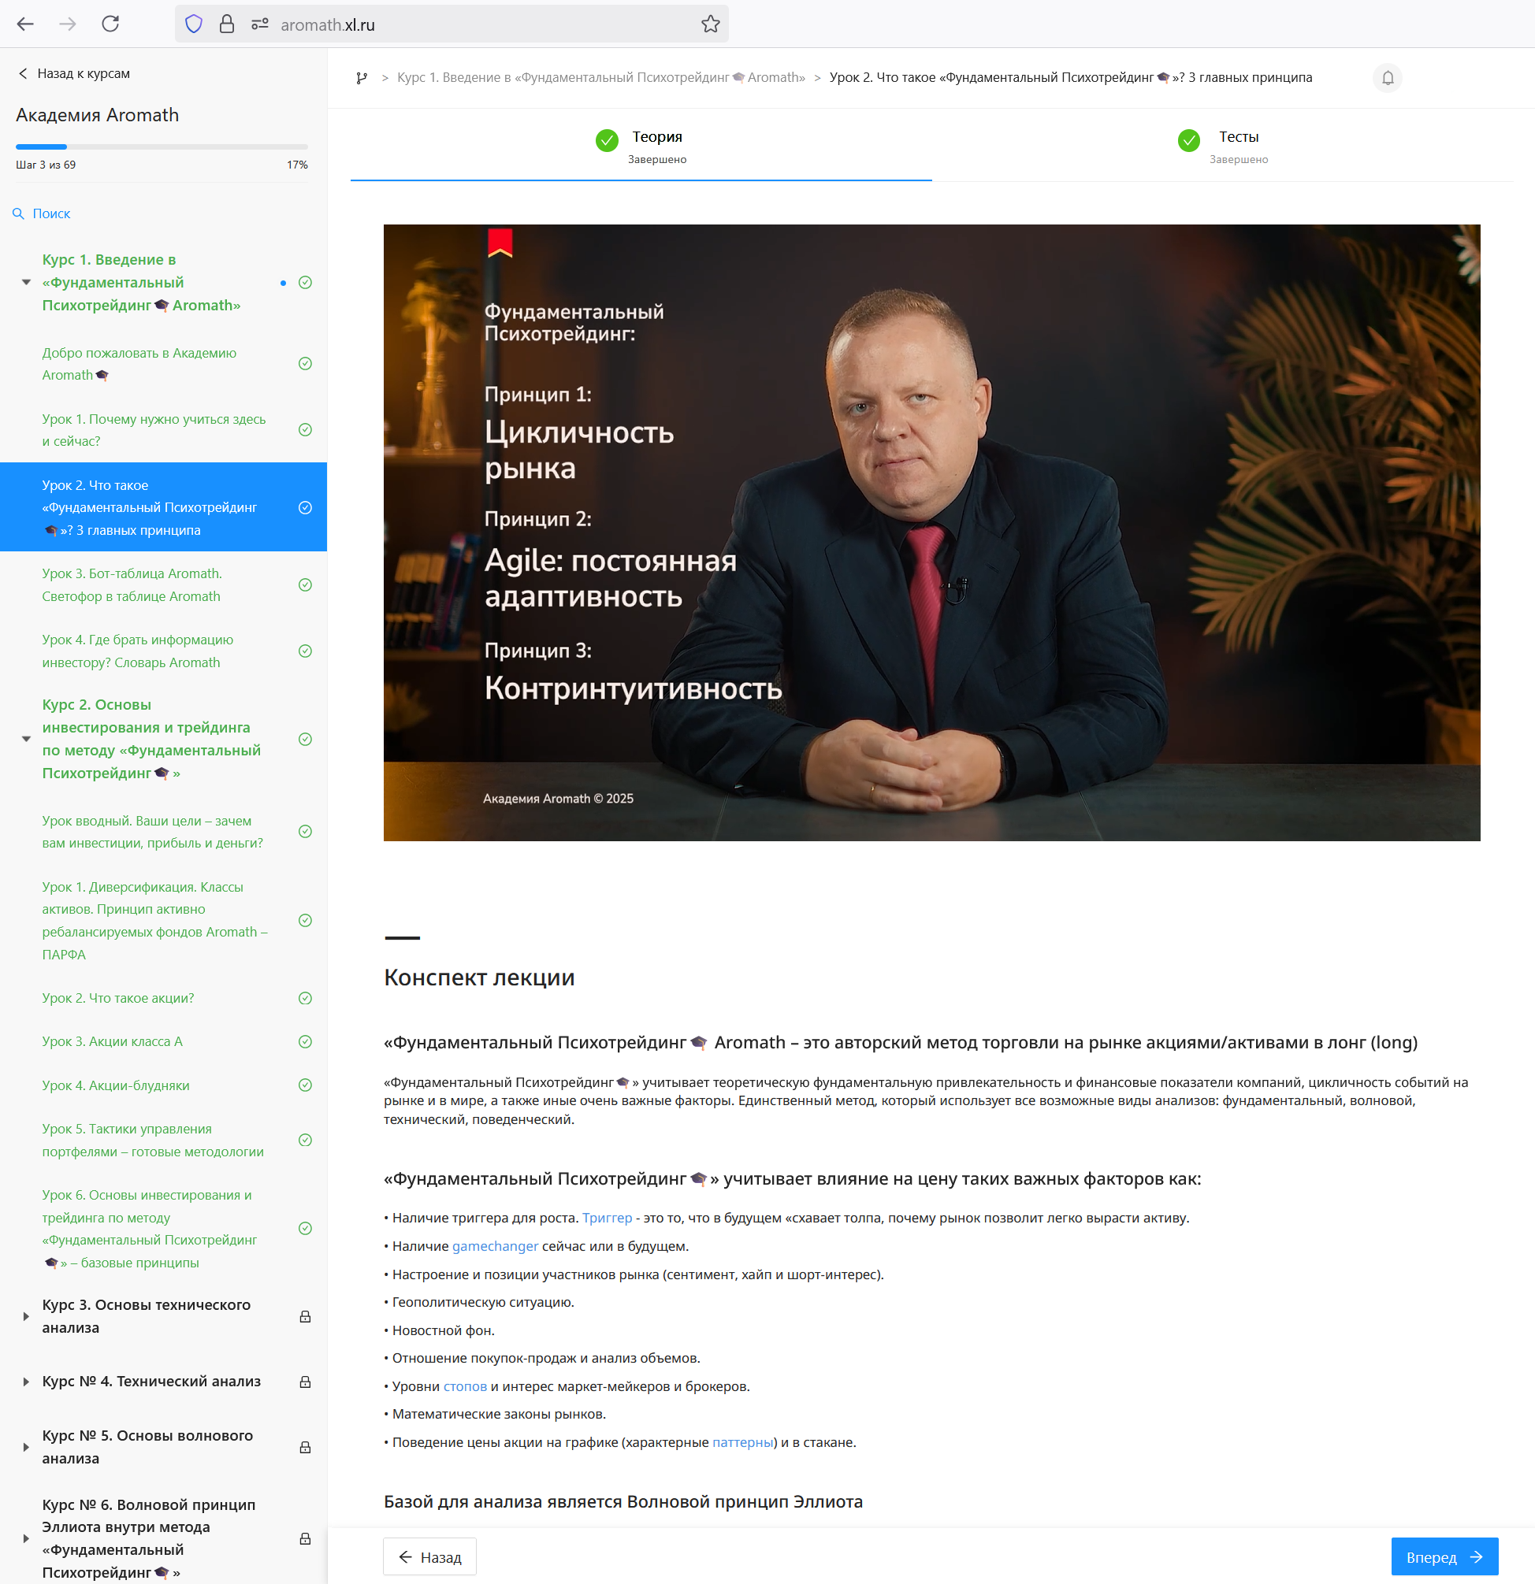Click completion checkmark for Урок 2. Что такое акции

(x=305, y=998)
